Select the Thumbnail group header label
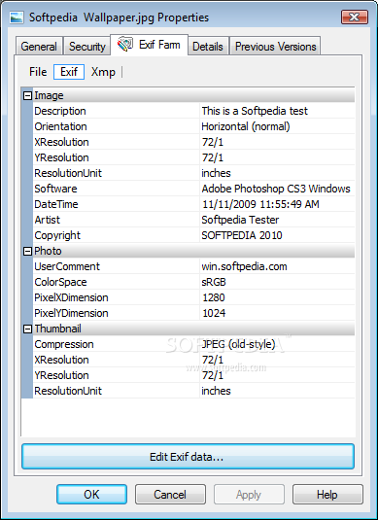Screen dimensions: 378x520 click(57, 329)
